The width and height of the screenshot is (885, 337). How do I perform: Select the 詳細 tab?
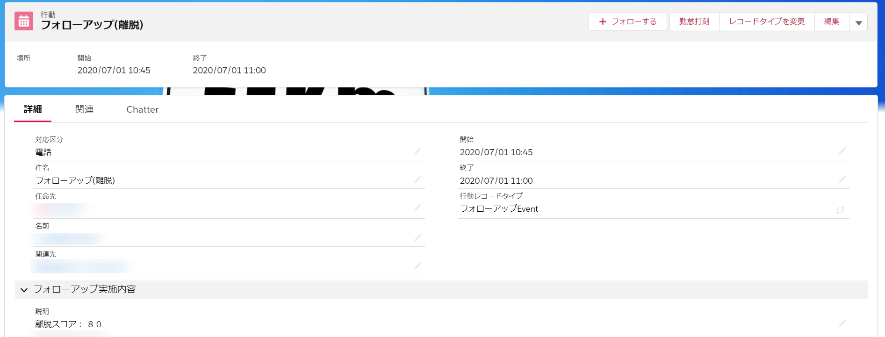[33, 109]
